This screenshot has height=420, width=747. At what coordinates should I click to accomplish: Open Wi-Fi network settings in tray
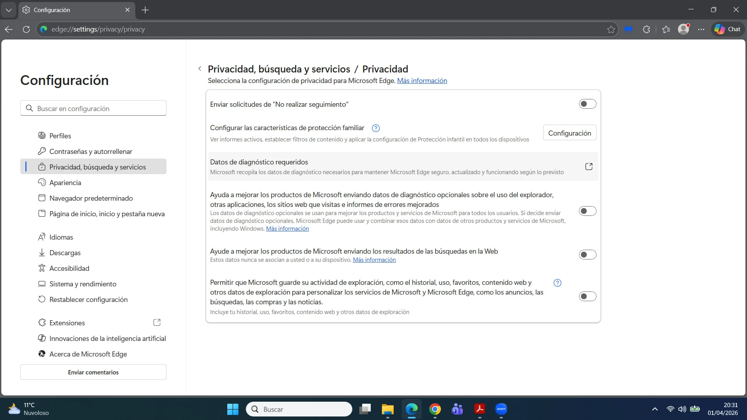coord(671,409)
